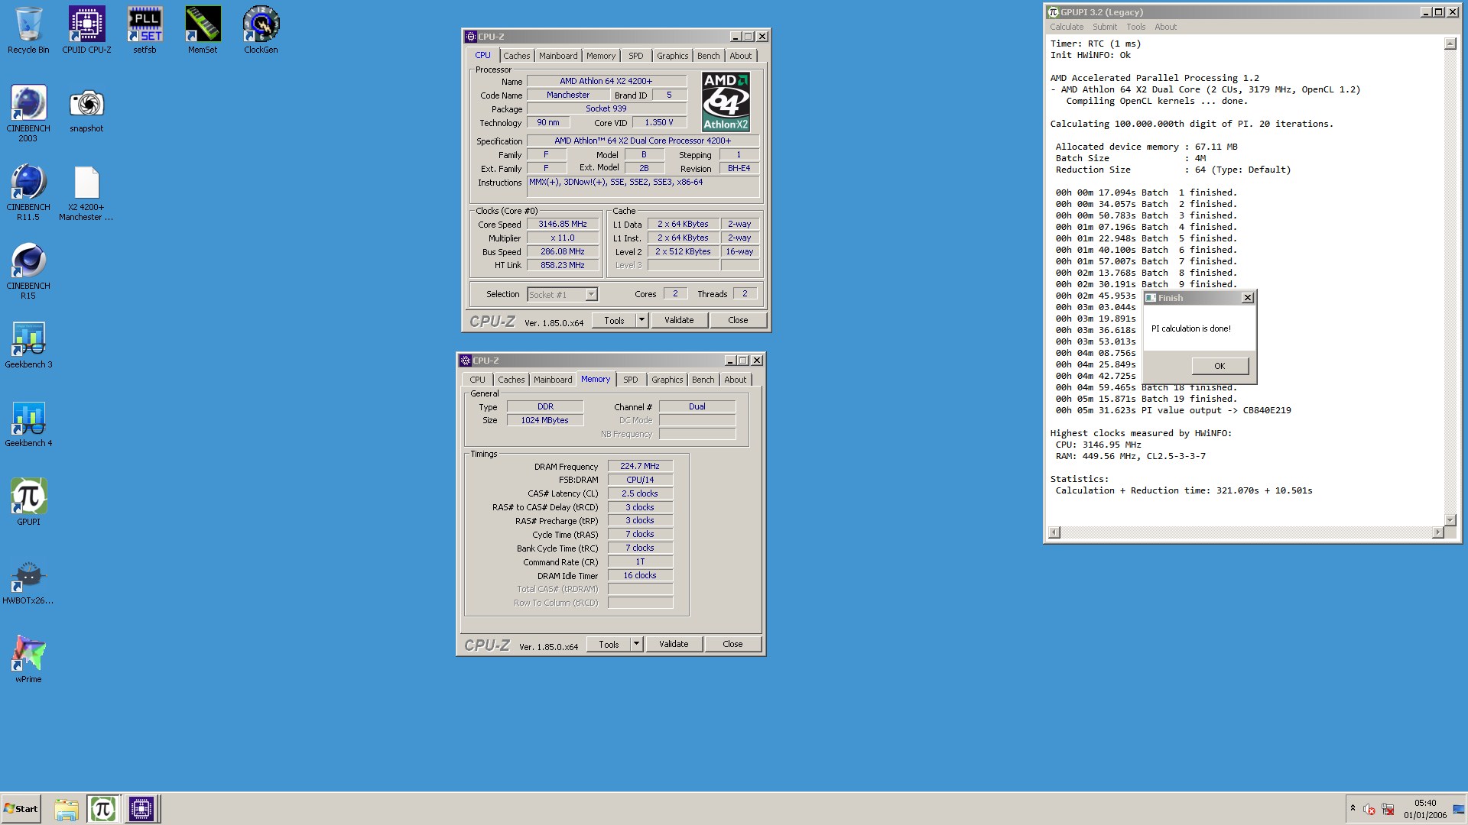Show hidden tray icons arrow

[1353, 808]
